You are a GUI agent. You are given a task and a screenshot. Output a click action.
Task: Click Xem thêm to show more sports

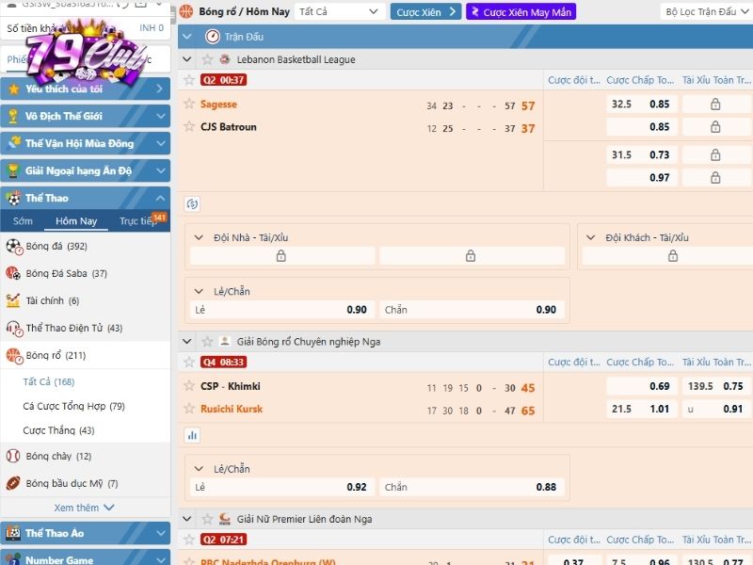82,507
